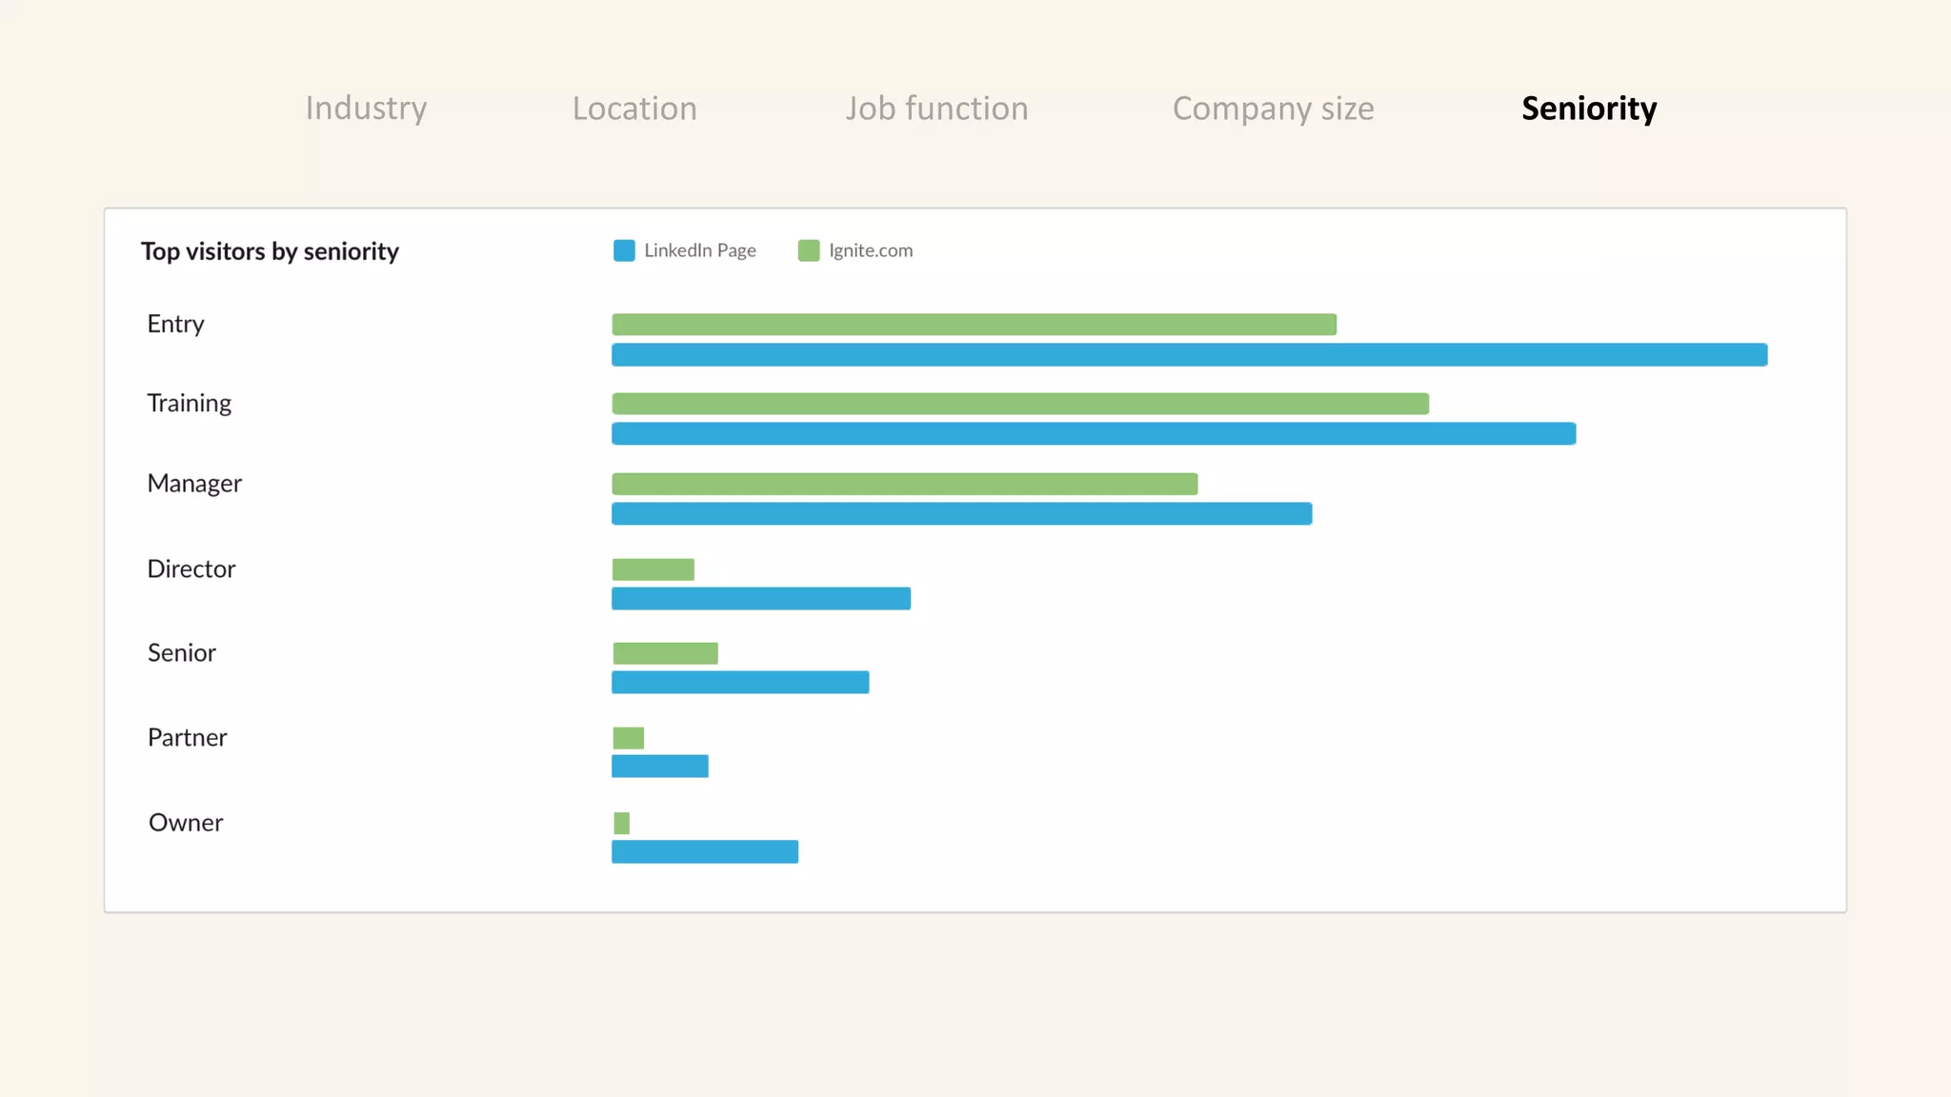Image resolution: width=1951 pixels, height=1097 pixels.
Task: Click the Top visitors by seniority heading
Action: point(270,251)
